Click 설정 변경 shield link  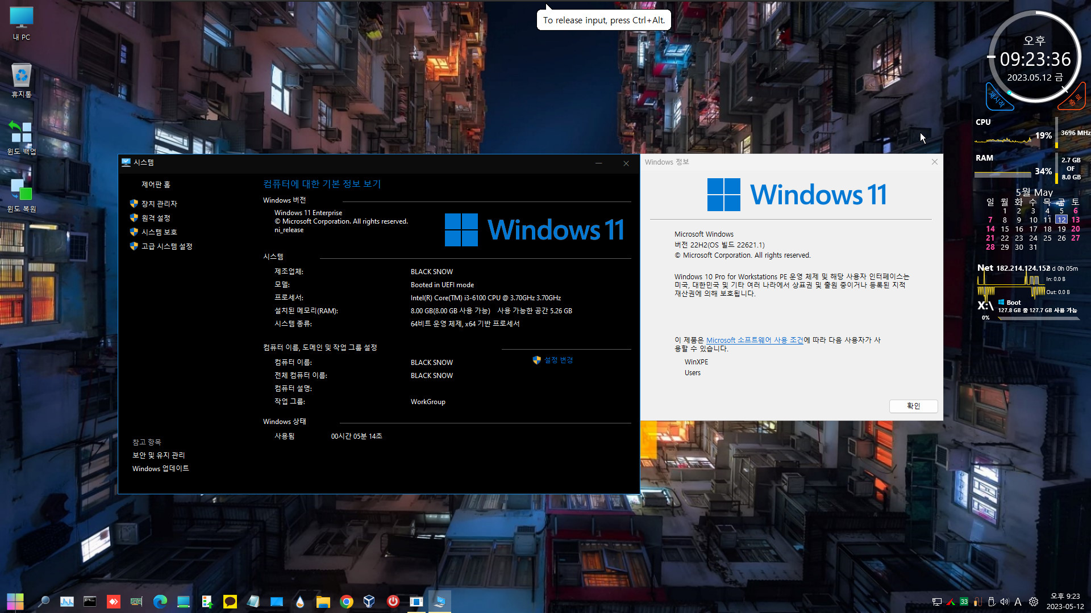(x=553, y=360)
